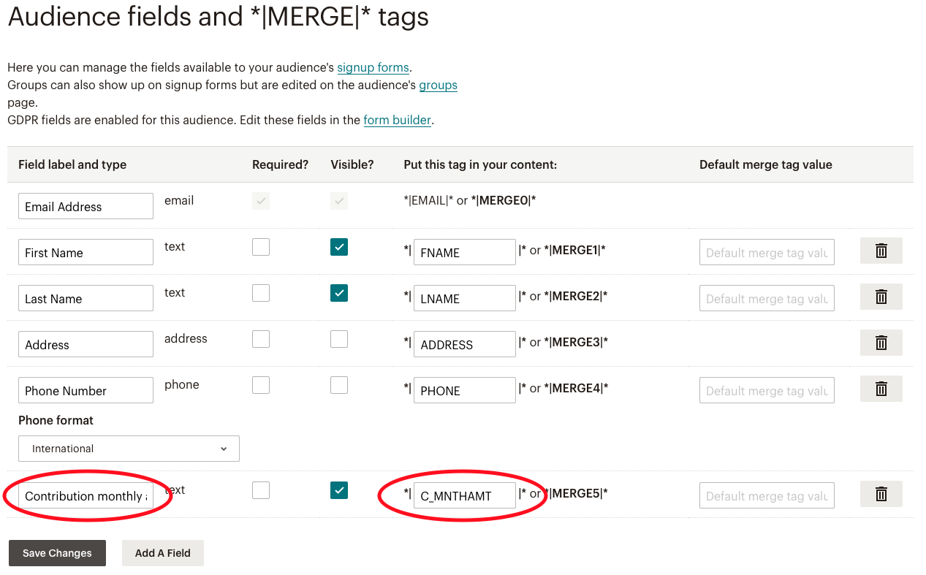
Task: Follow the groups link
Action: 438,85
